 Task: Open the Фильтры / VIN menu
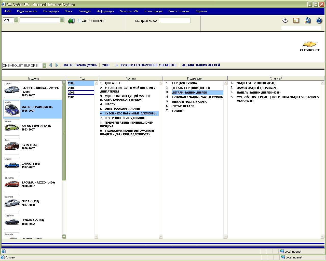coord(129,11)
